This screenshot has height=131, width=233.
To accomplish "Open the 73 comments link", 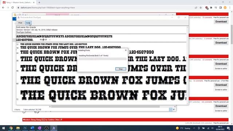I will pos(207,17).
